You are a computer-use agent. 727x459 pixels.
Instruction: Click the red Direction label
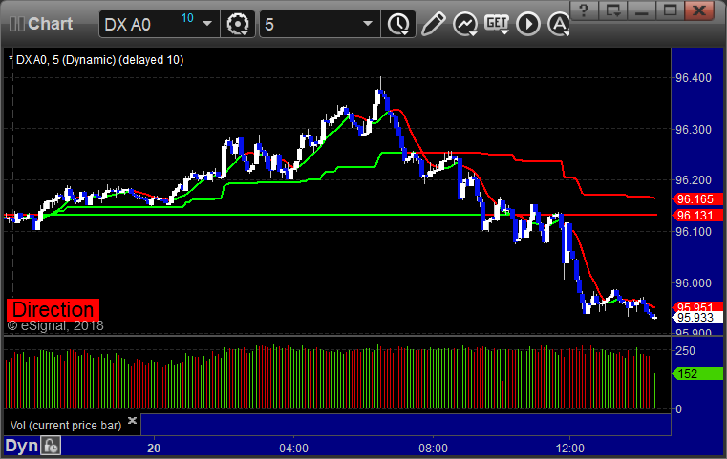pos(53,309)
